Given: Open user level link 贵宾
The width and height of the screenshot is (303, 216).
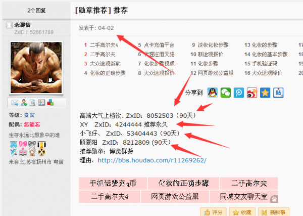Looking at the screenshot, I should (x=29, y=115).
